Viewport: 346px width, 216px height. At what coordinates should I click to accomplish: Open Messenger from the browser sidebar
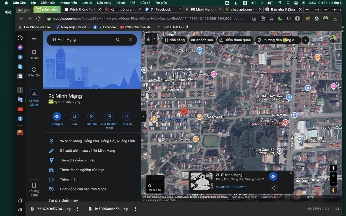[x=20, y=47]
